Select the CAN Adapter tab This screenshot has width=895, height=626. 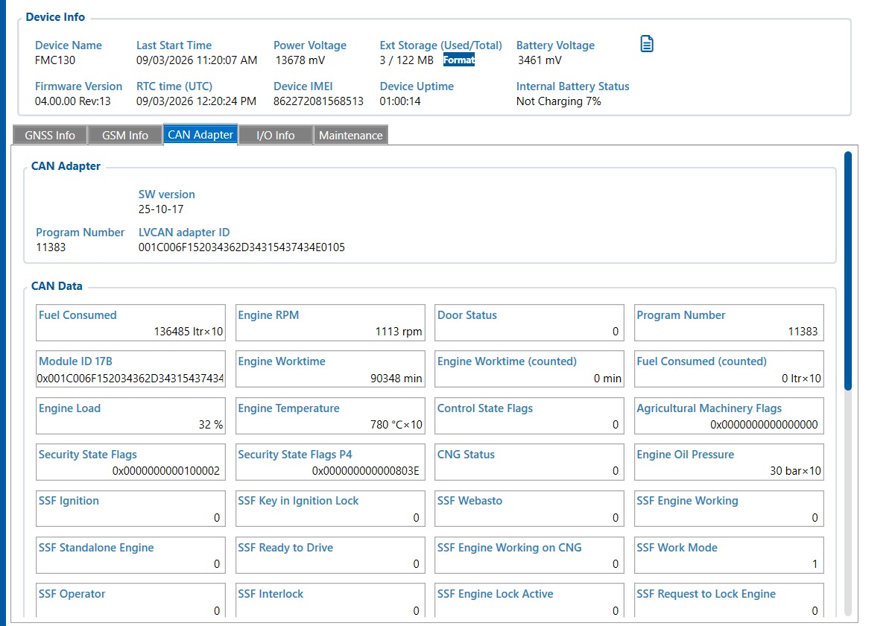[x=200, y=135]
